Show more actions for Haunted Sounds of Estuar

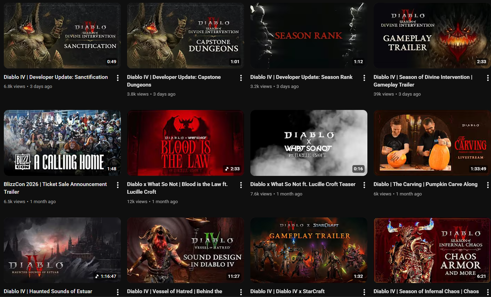[118, 292]
